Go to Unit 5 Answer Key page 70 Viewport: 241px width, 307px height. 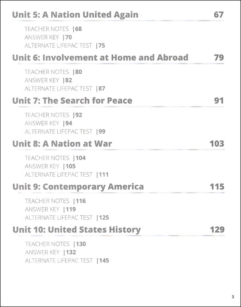pos(48,37)
